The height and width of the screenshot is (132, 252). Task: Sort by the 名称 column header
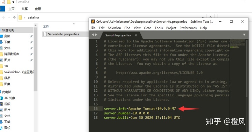click(x=46, y=27)
